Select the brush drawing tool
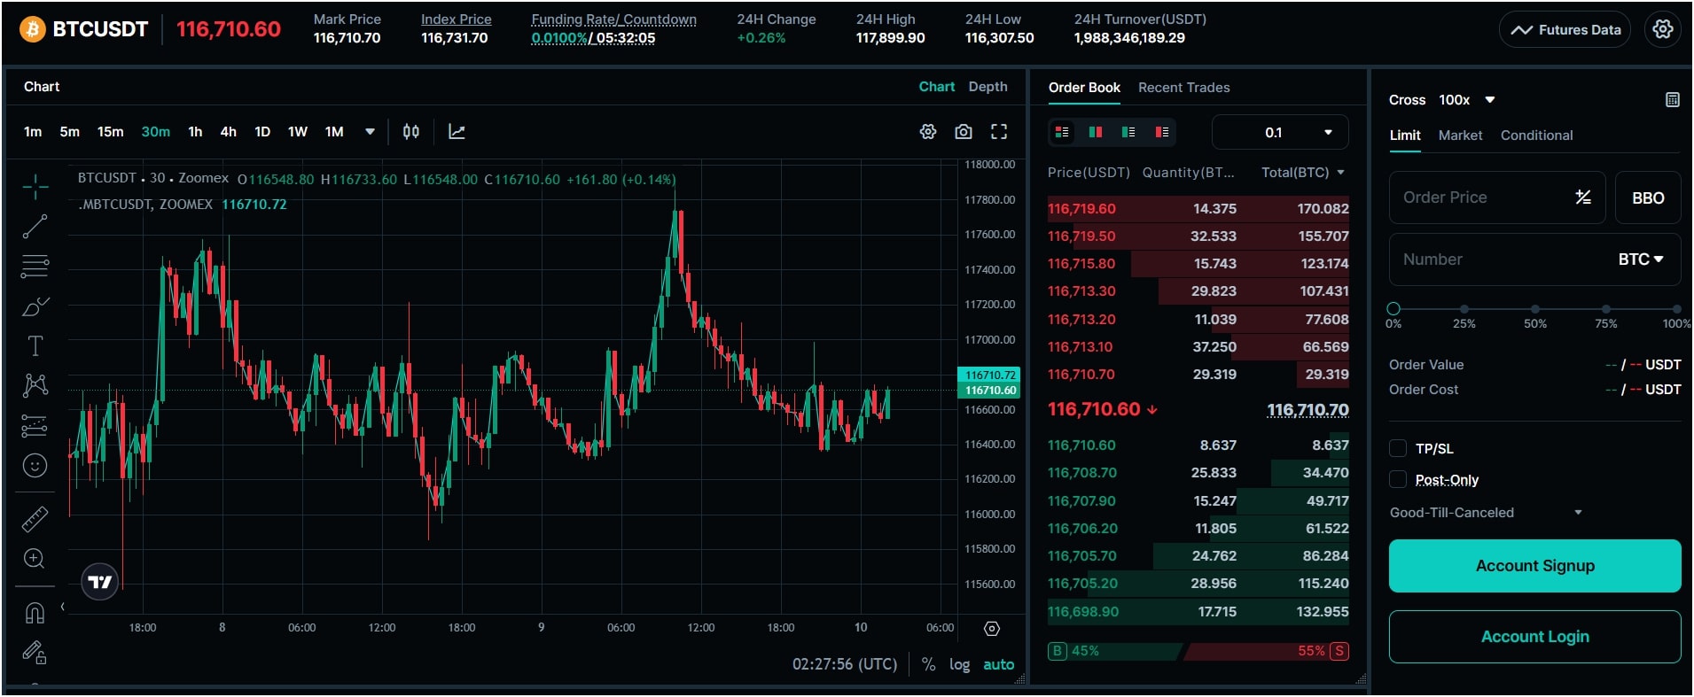Viewport: 1694px width, 697px height. point(35,306)
